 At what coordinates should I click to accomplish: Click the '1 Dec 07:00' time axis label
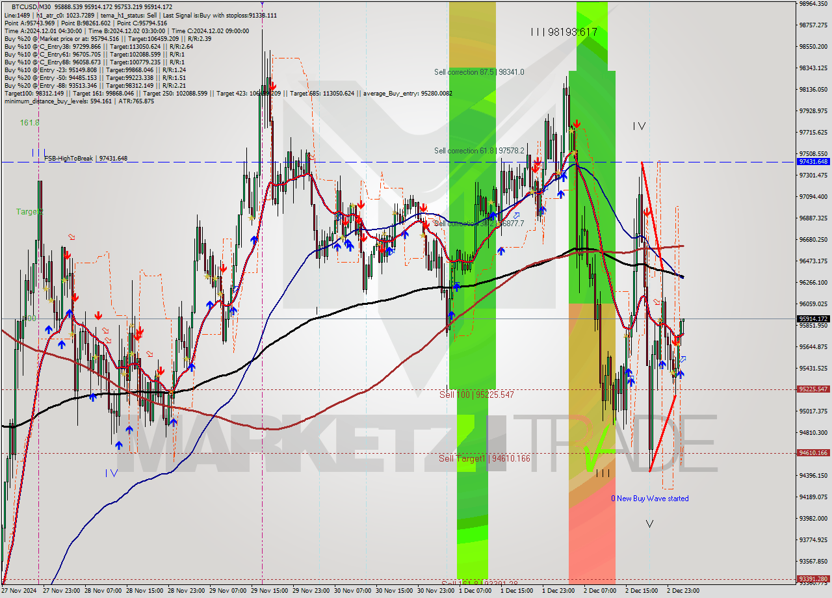pyautogui.click(x=476, y=591)
